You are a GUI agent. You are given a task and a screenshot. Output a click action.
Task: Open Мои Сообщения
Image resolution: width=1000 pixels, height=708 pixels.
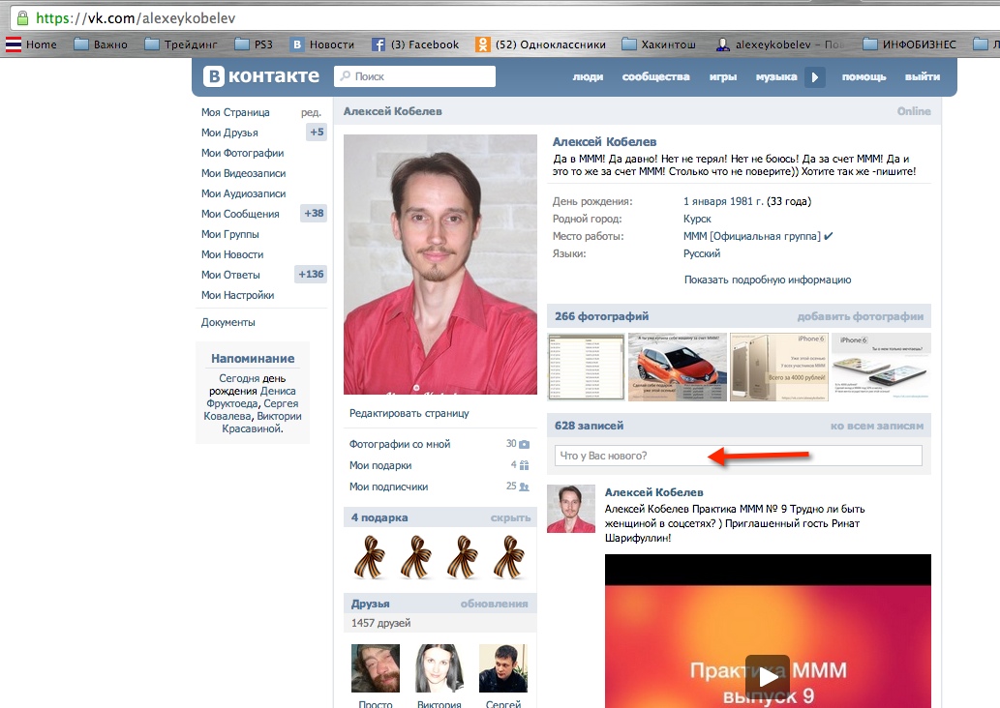point(240,214)
